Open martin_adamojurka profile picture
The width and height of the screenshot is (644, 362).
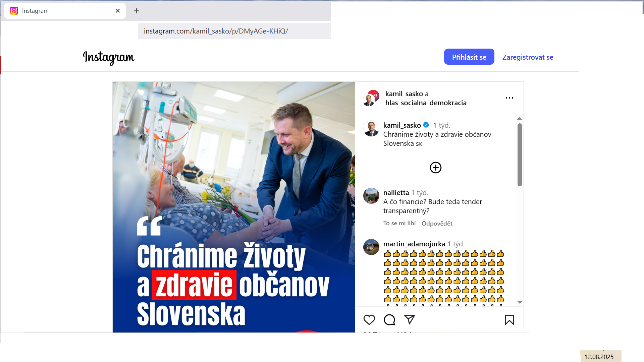(371, 247)
